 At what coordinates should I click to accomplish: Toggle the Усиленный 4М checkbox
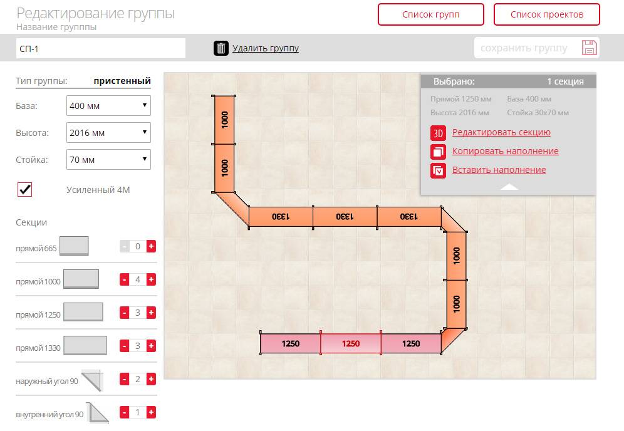click(24, 189)
